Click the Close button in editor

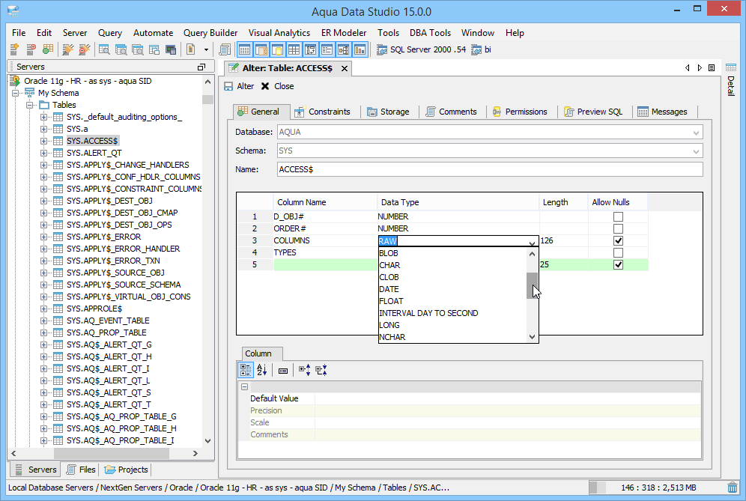[x=278, y=86]
